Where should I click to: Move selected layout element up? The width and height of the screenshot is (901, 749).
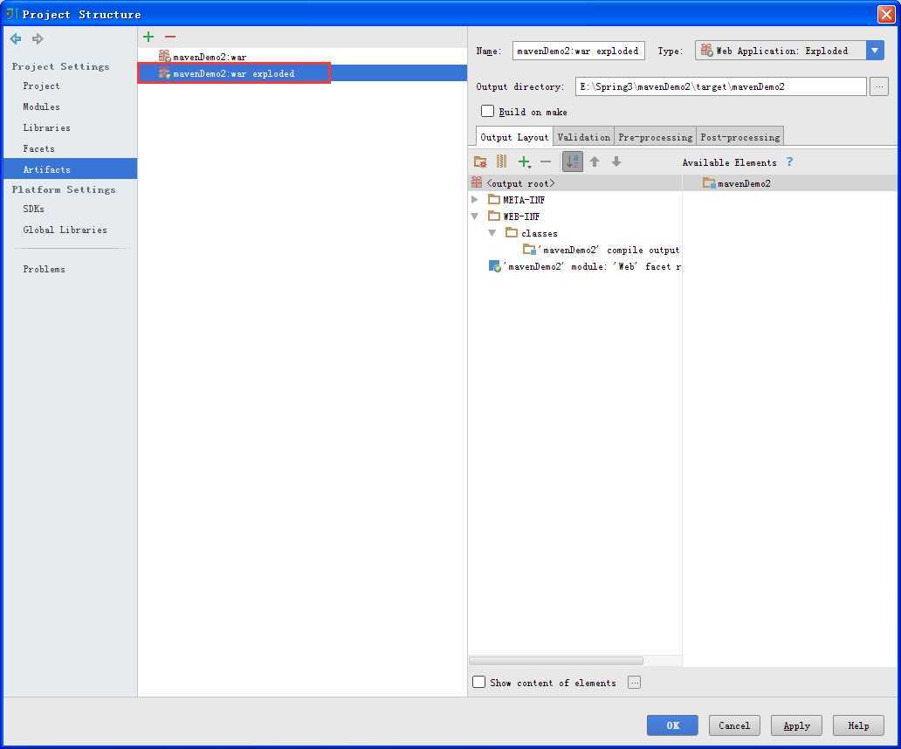(x=595, y=162)
